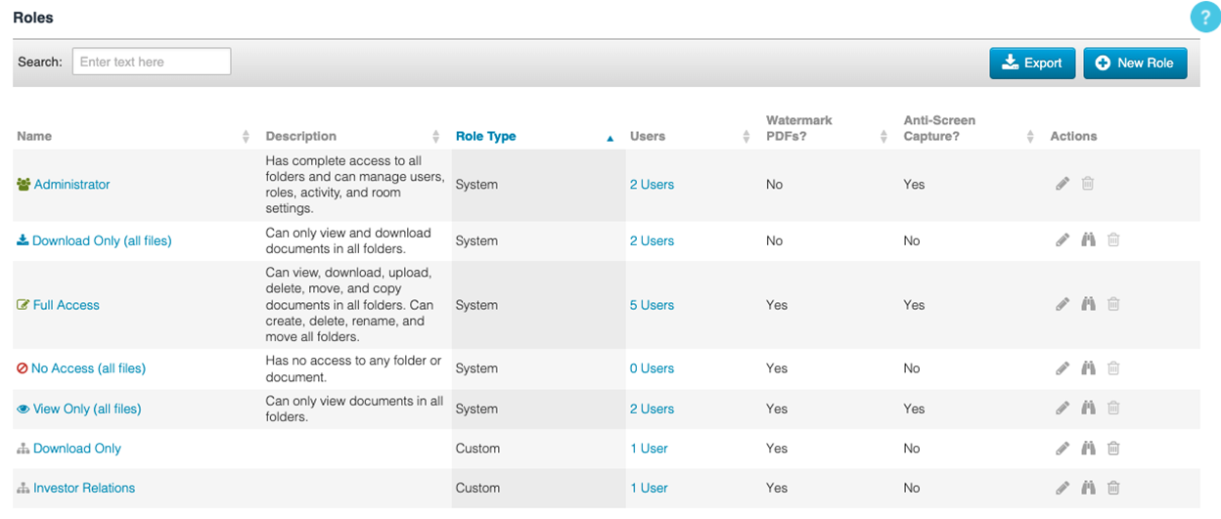Screen dimensions: 1221x519
Task: Preview Full Access role with binoculars icon
Action: click(1088, 305)
